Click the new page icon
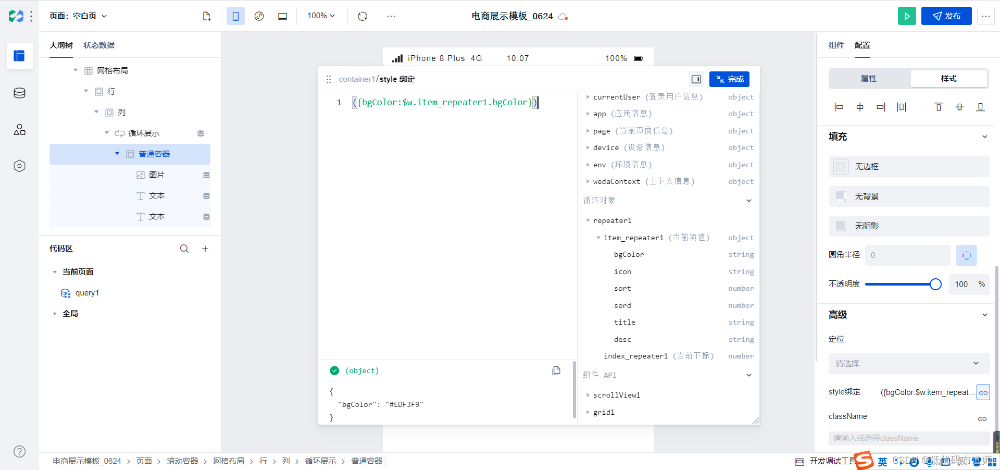Screen dimensions: 1000x470 [x=207, y=16]
